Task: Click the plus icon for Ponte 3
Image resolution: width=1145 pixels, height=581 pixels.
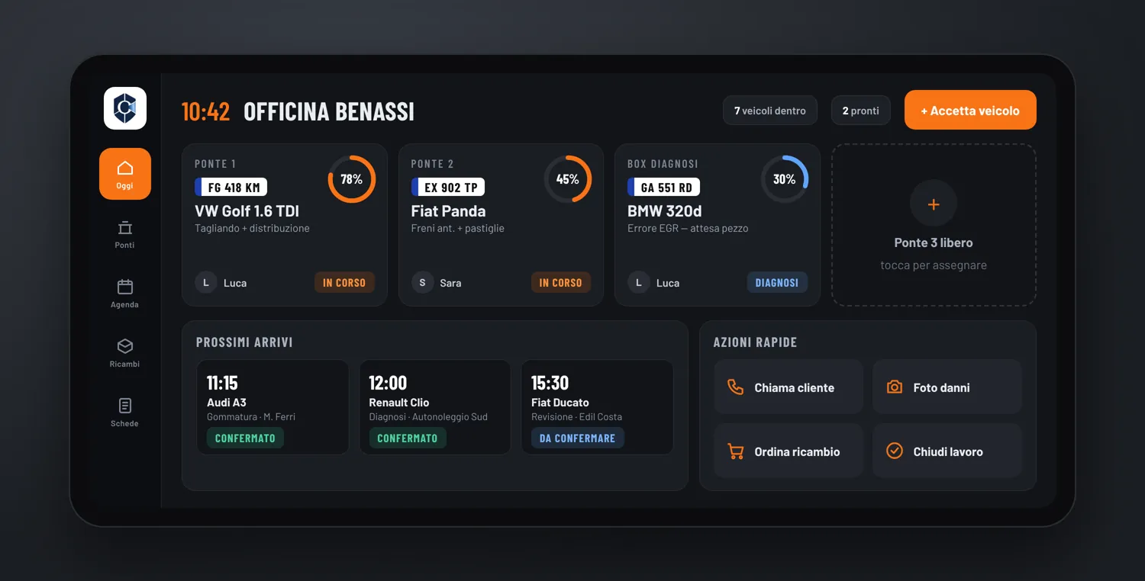Action: pos(934,204)
